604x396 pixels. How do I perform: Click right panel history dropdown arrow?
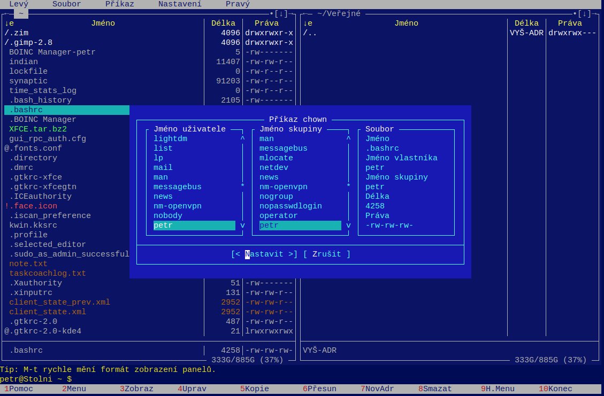[x=584, y=14]
